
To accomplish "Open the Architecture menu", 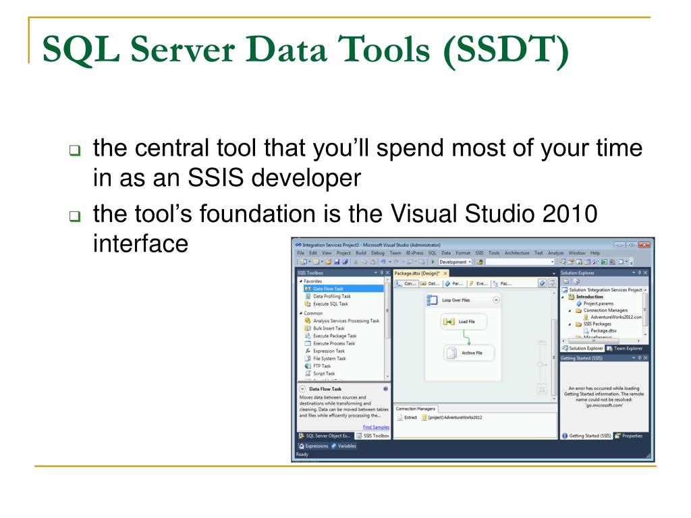I will pyautogui.click(x=517, y=253).
